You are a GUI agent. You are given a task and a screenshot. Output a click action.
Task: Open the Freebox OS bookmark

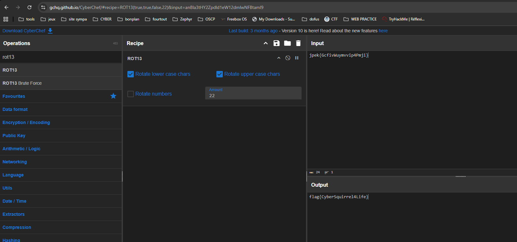point(234,19)
